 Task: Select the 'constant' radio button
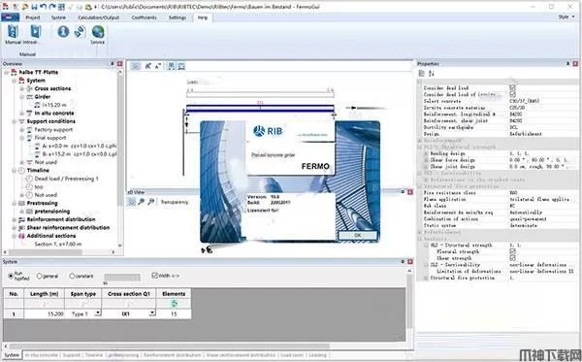coord(72,276)
